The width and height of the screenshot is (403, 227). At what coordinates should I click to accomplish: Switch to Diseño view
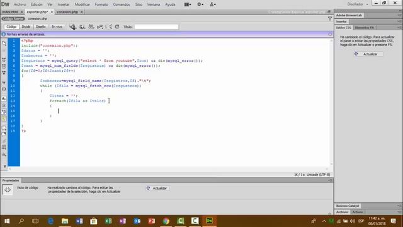point(40,26)
